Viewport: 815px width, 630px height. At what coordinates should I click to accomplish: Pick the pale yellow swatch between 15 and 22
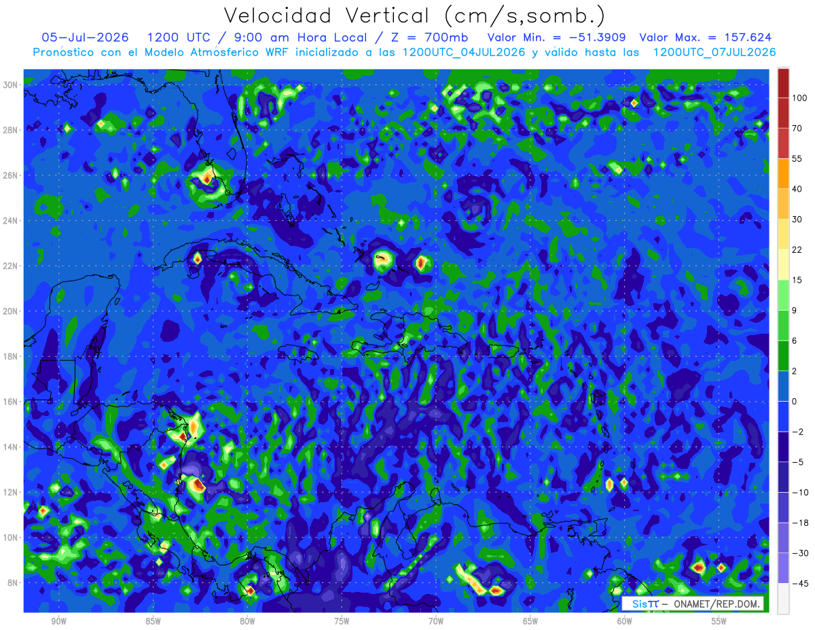(x=783, y=265)
